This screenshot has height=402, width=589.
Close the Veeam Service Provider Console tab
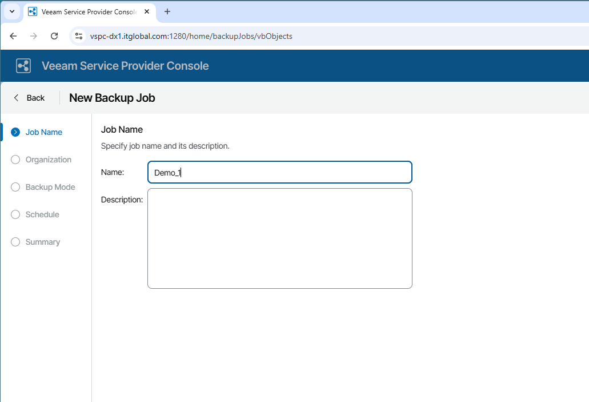pos(147,11)
